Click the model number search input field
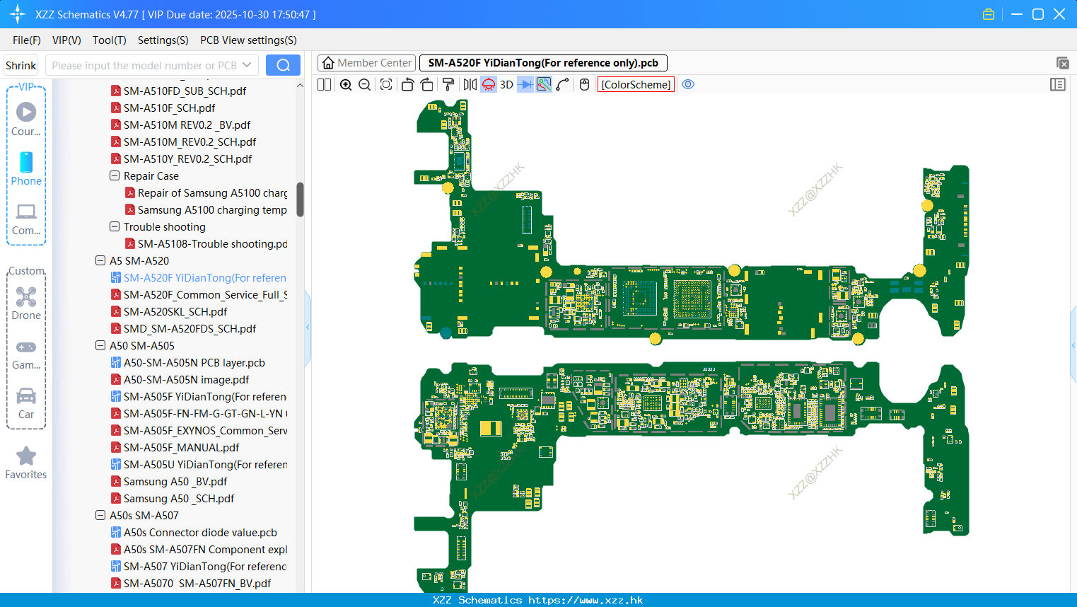The width and height of the screenshot is (1077, 607). (149, 64)
